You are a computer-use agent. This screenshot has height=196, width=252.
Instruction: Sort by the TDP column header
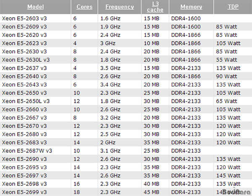pos(233,7)
